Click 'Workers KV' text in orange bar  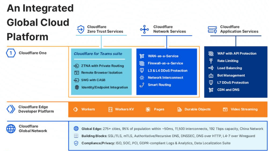pos(124,109)
